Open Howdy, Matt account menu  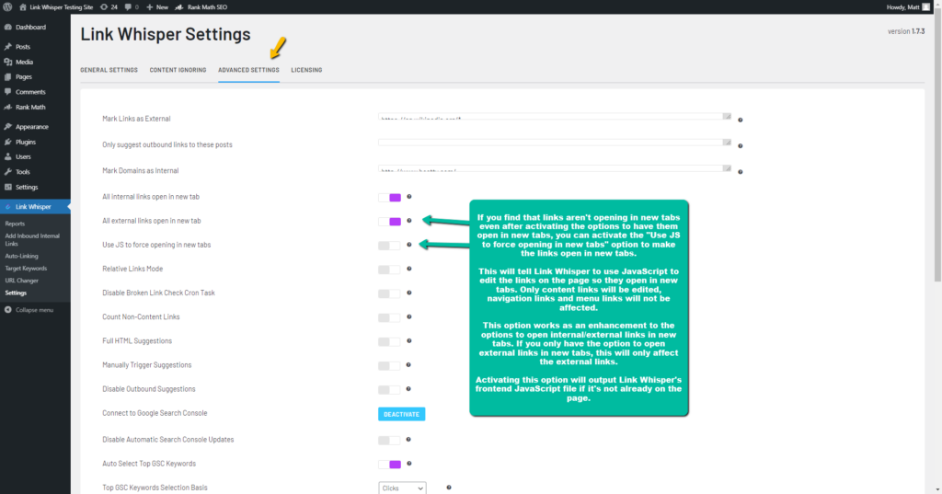tap(908, 7)
